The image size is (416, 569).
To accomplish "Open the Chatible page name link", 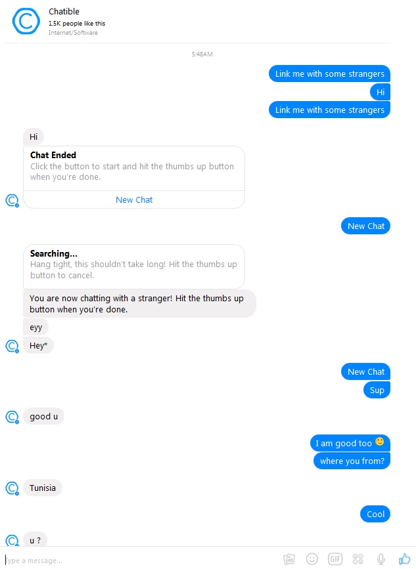I will click(x=64, y=12).
